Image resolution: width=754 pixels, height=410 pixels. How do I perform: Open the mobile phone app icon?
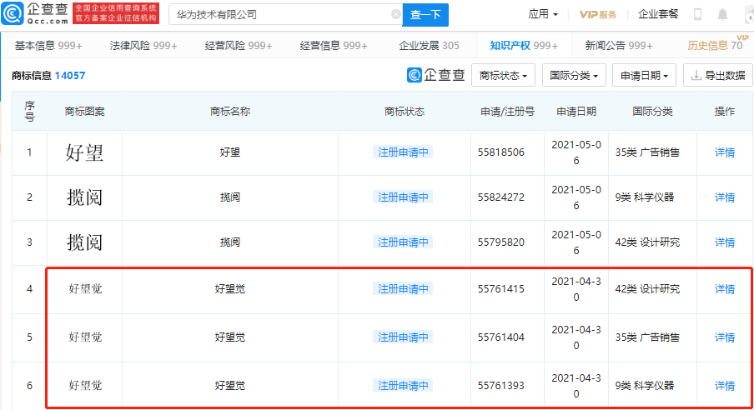coord(697,14)
